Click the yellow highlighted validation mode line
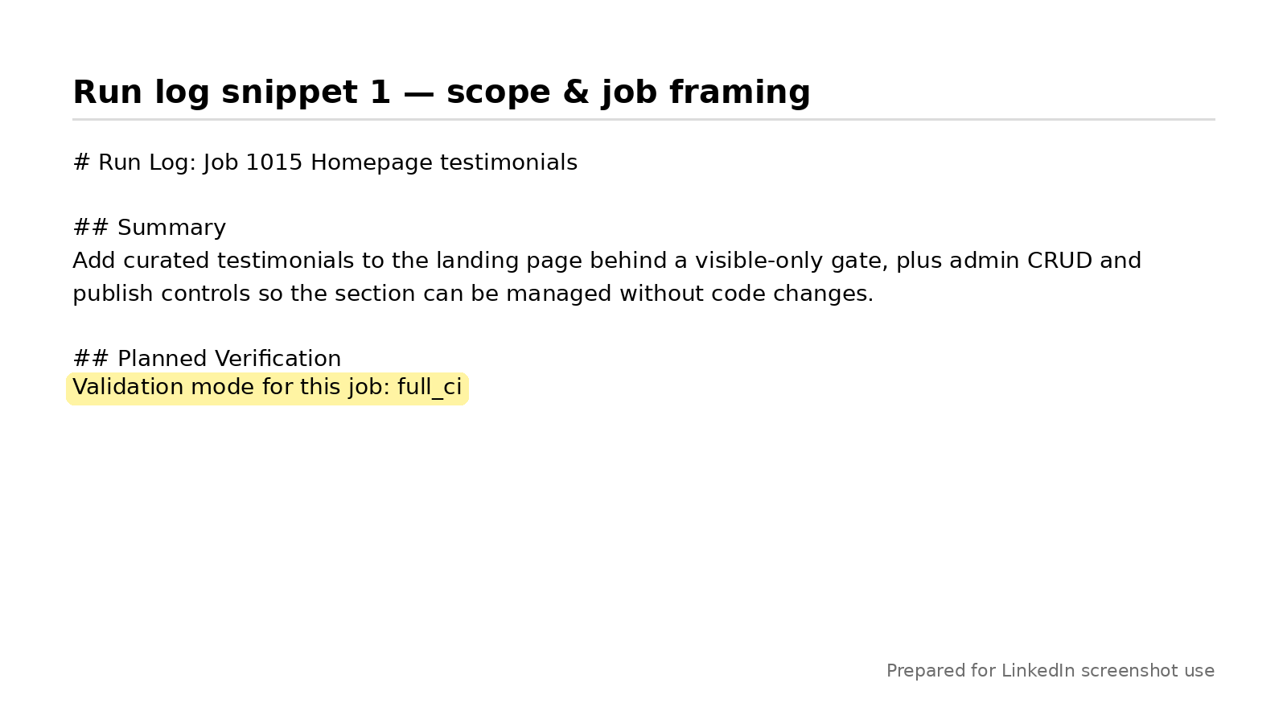The height and width of the screenshot is (724, 1287). (267, 389)
